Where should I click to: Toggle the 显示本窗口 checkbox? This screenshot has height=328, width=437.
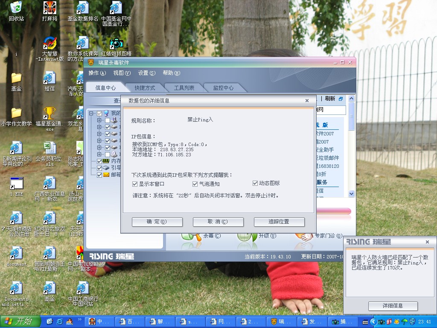(x=135, y=184)
